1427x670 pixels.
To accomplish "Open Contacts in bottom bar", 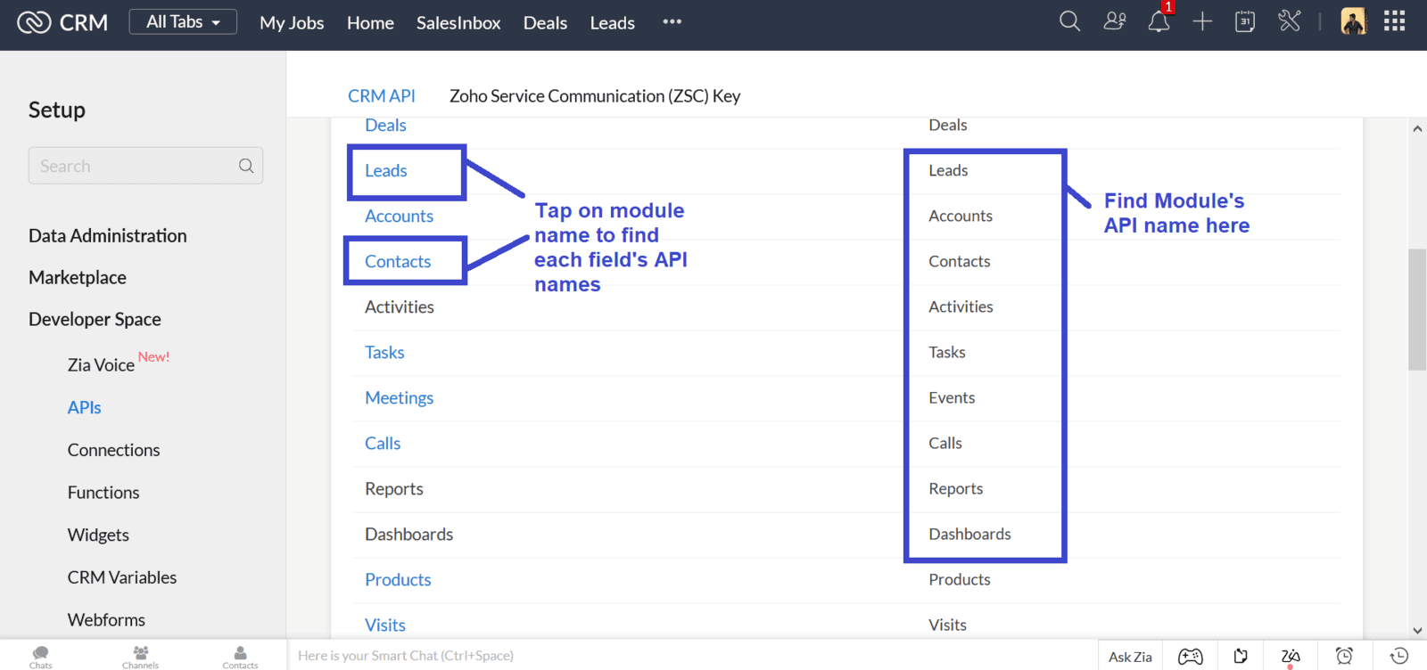I will [240, 658].
